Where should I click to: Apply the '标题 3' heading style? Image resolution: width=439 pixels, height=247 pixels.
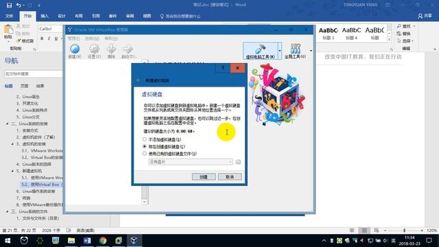click(x=329, y=33)
